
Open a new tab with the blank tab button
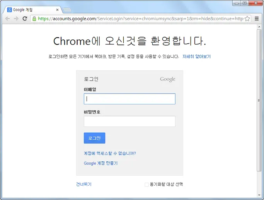[67, 10]
